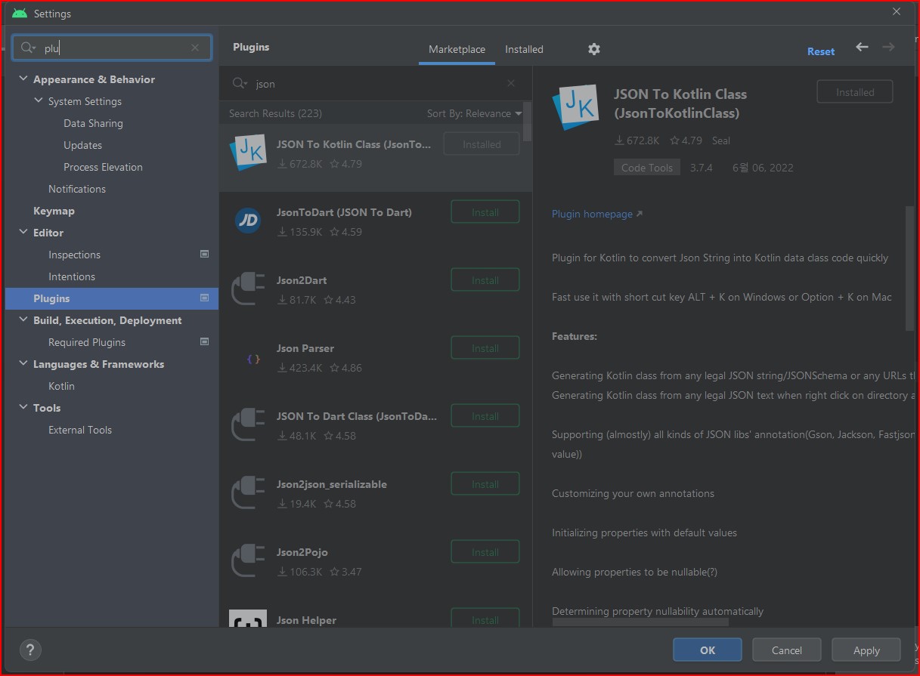This screenshot has width=920, height=676.
Task: Click the description horizontal scrollbar
Action: click(640, 622)
